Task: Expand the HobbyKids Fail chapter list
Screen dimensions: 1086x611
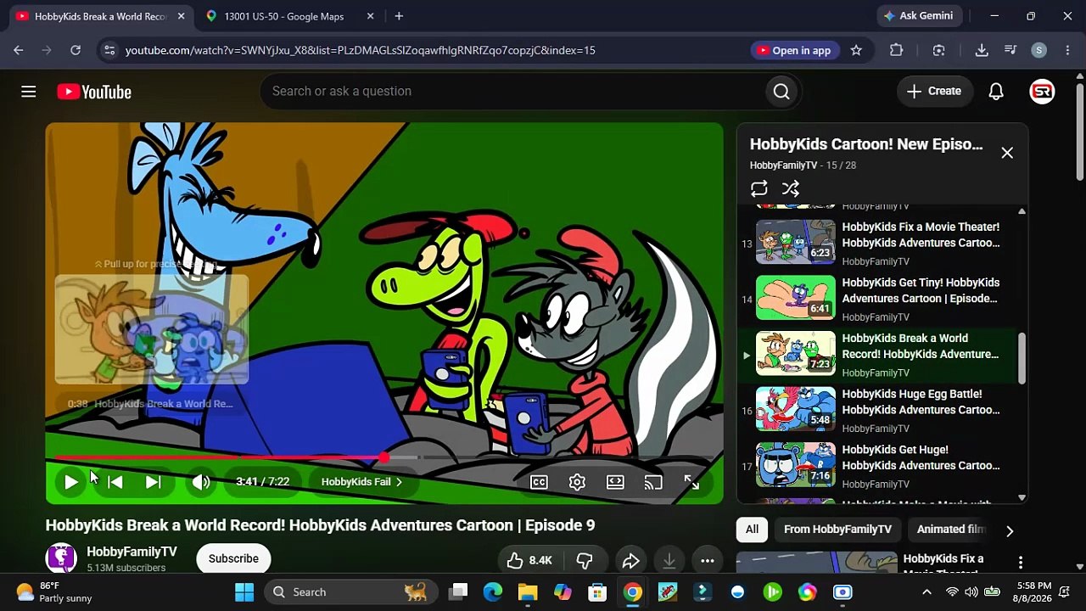Action: [362, 482]
